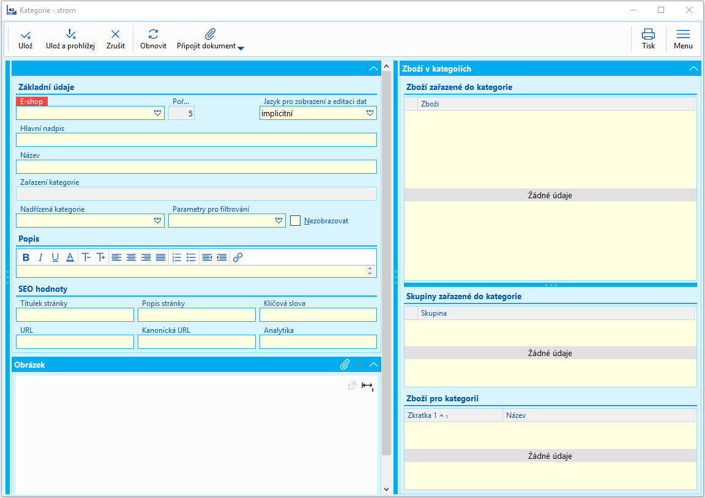This screenshot has width=705, height=498.
Task: Click into the Hlavní nadpis field
Action: 196,140
